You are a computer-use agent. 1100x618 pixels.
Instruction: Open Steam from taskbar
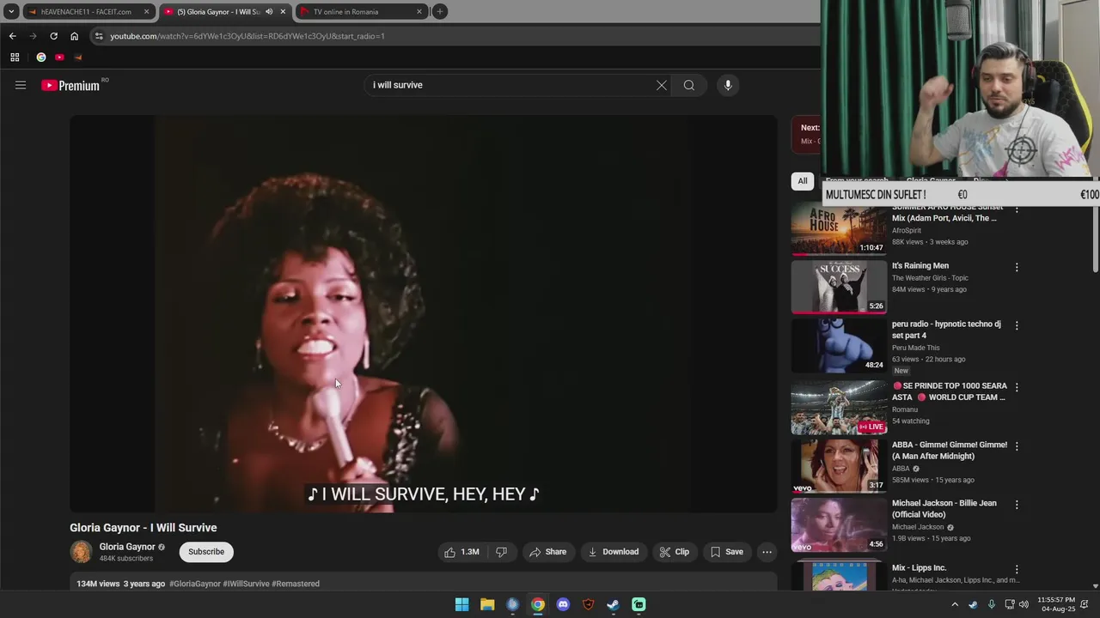tap(613, 604)
